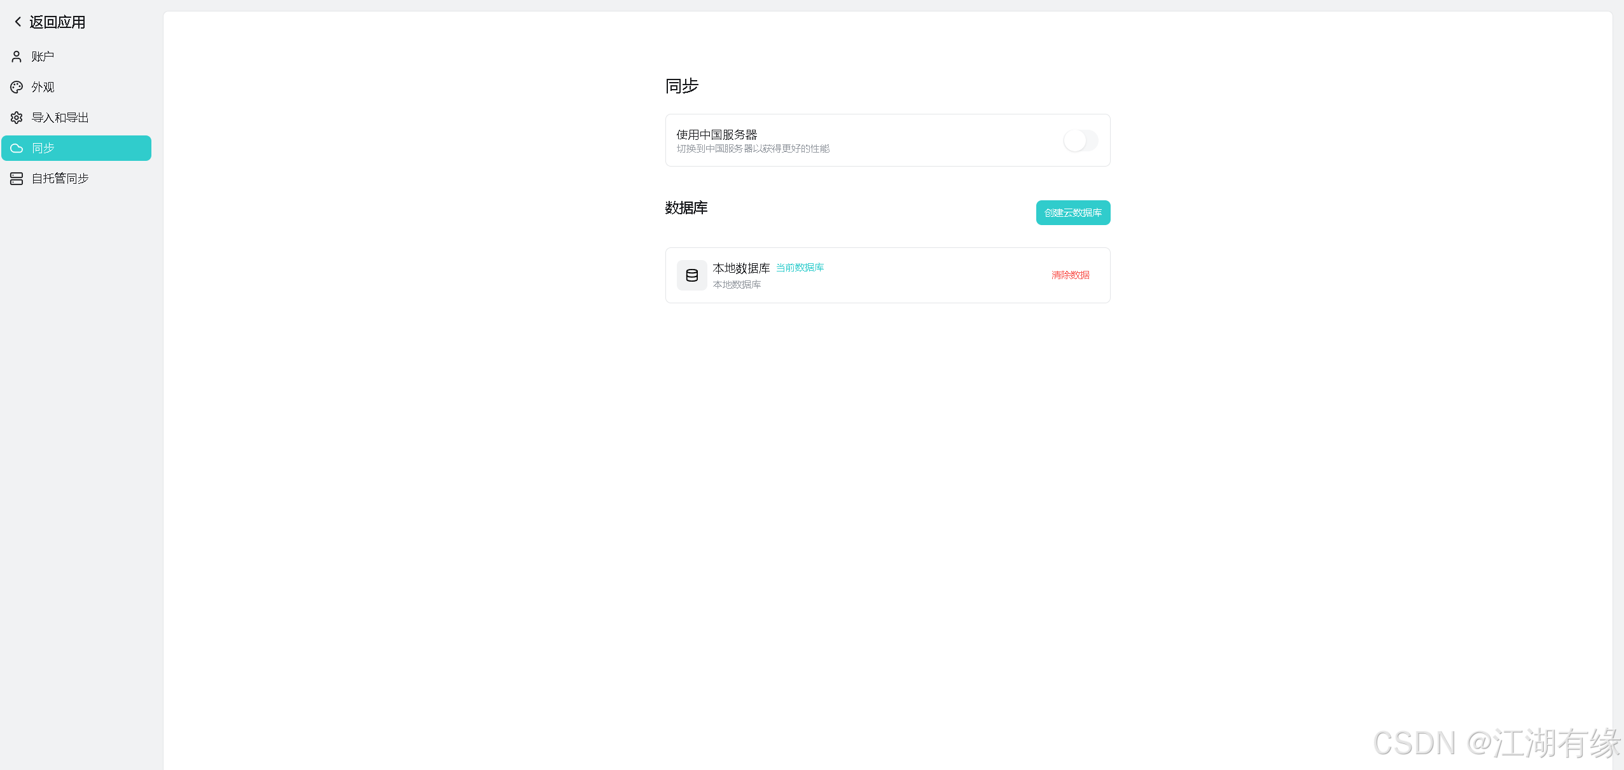Click the self-hosted sync server icon
1624x770 pixels.
(17, 179)
